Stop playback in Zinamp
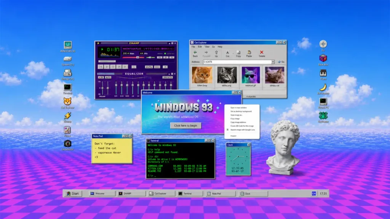Screen dimensions: 390x219 point(119,67)
